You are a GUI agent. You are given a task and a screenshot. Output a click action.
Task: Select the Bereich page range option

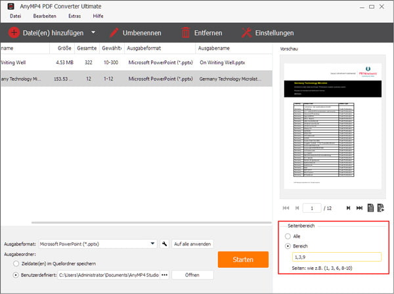[288, 246]
